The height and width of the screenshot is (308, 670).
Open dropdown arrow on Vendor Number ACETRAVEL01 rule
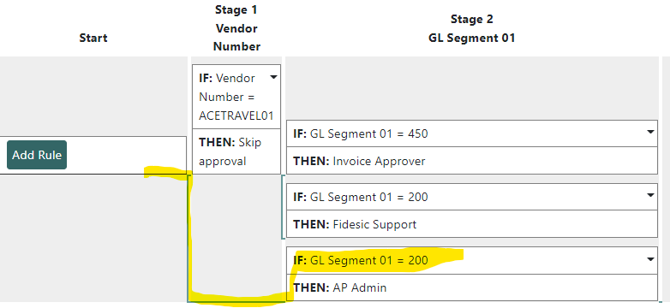point(273,78)
